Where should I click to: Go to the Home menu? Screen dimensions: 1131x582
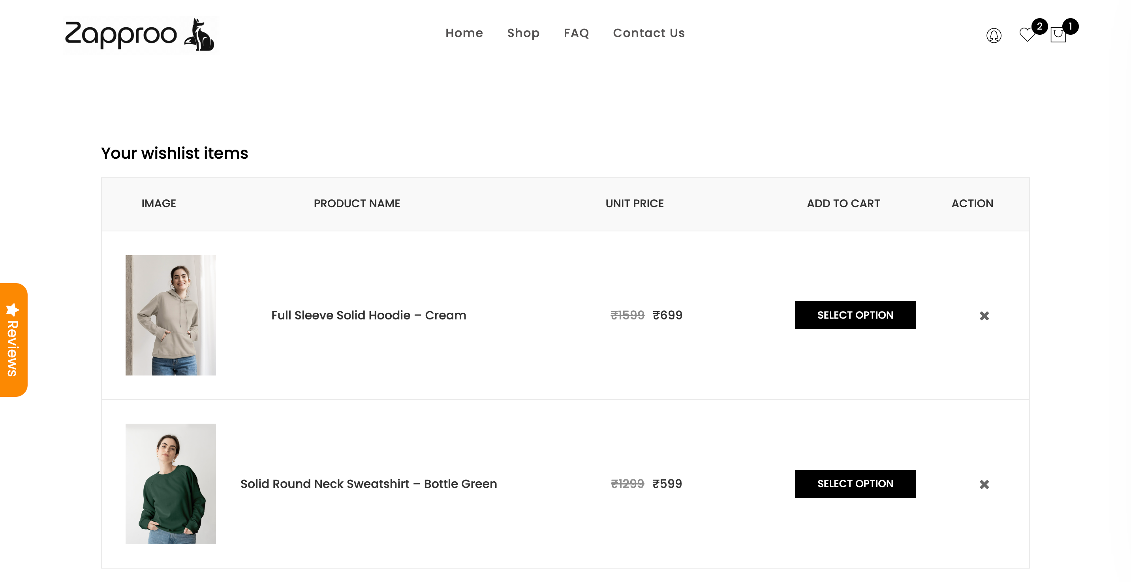click(x=464, y=33)
